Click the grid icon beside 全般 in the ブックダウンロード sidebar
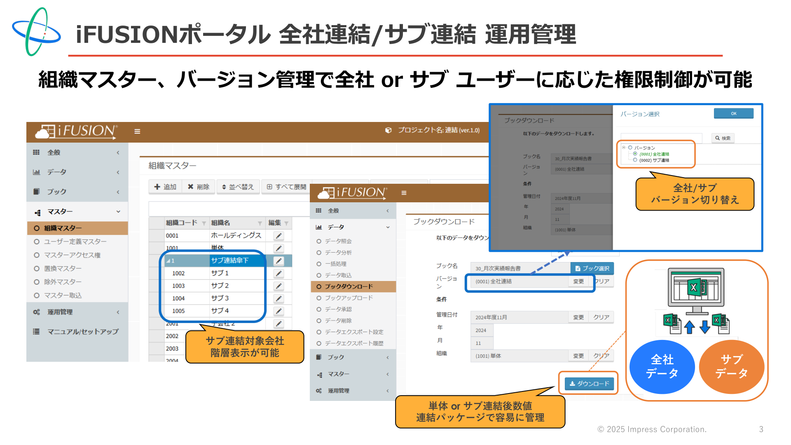The height and width of the screenshot is (445, 791). 318,211
